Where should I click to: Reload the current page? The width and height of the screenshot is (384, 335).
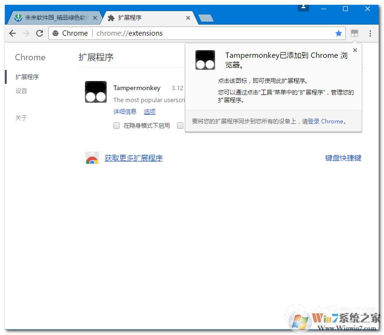pos(40,33)
